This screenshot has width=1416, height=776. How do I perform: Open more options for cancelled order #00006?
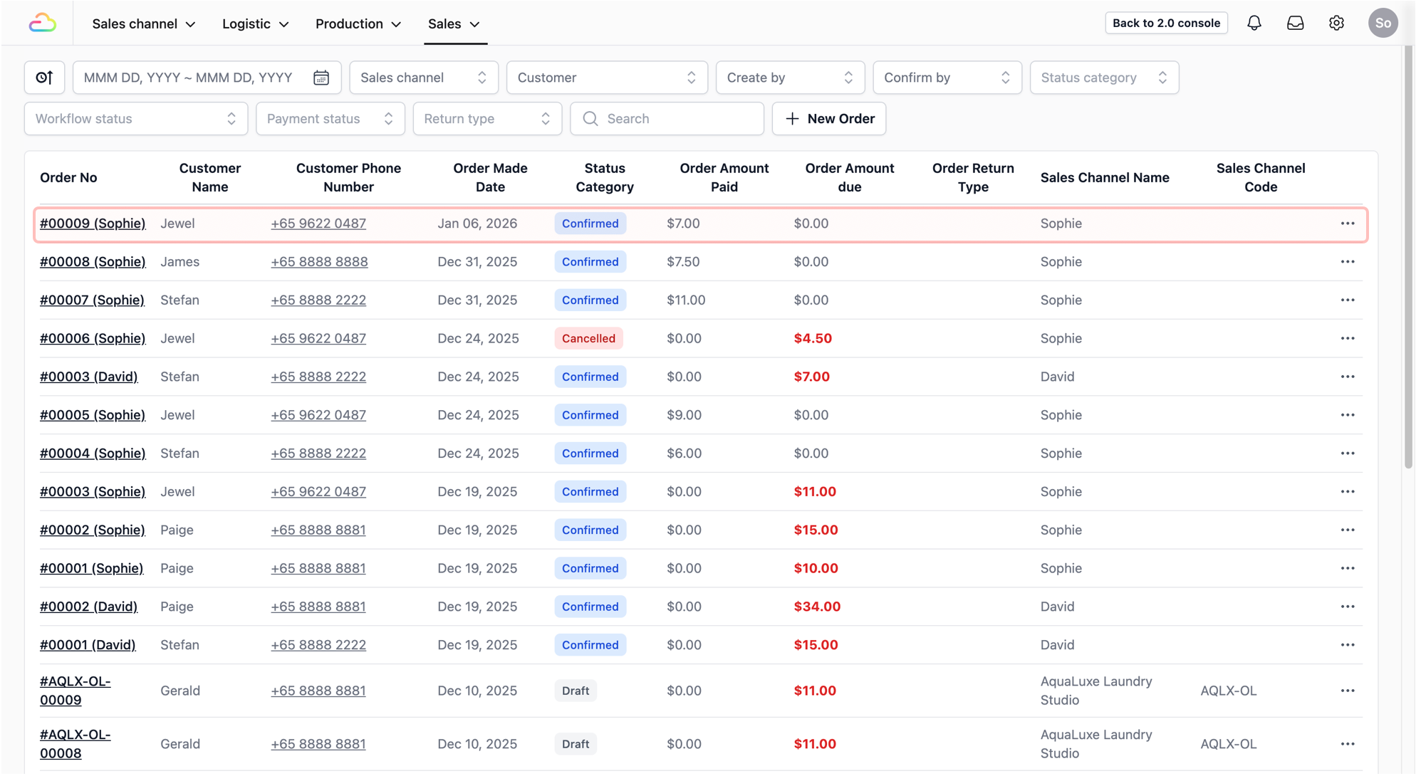tap(1347, 339)
